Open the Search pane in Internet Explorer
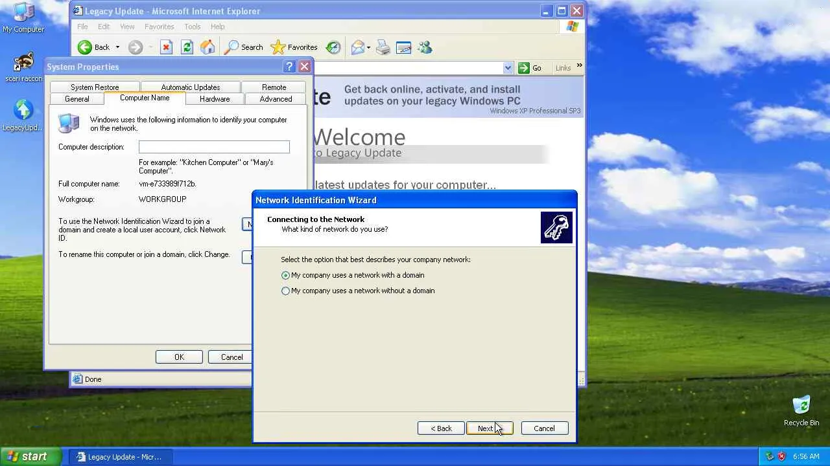The height and width of the screenshot is (466, 830). point(243,47)
